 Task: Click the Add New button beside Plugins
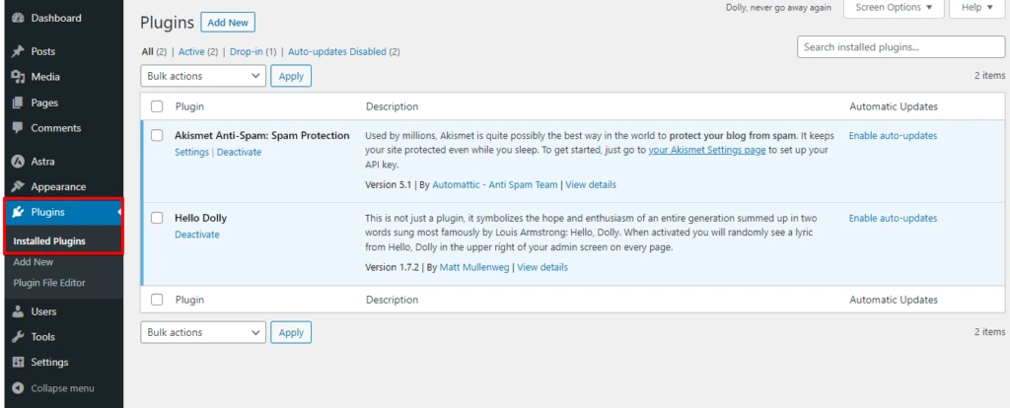tap(228, 23)
